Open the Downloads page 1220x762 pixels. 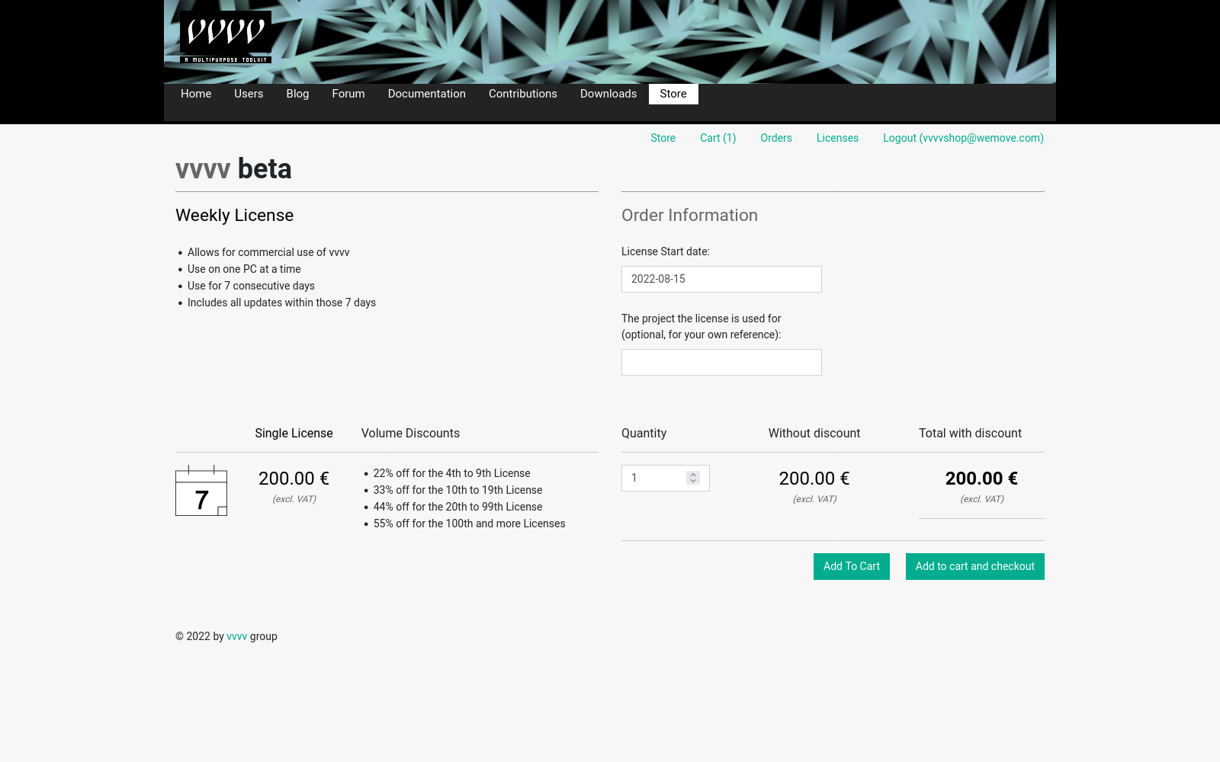point(608,94)
